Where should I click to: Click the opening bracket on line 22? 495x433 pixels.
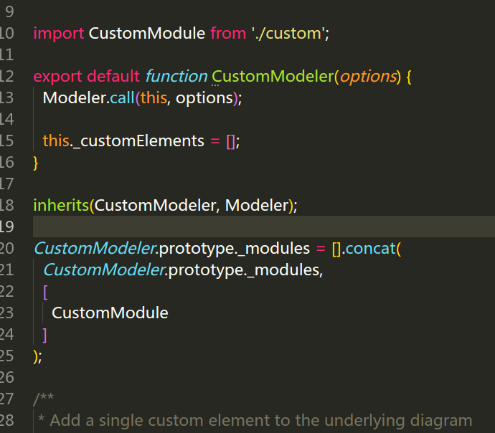click(45, 292)
